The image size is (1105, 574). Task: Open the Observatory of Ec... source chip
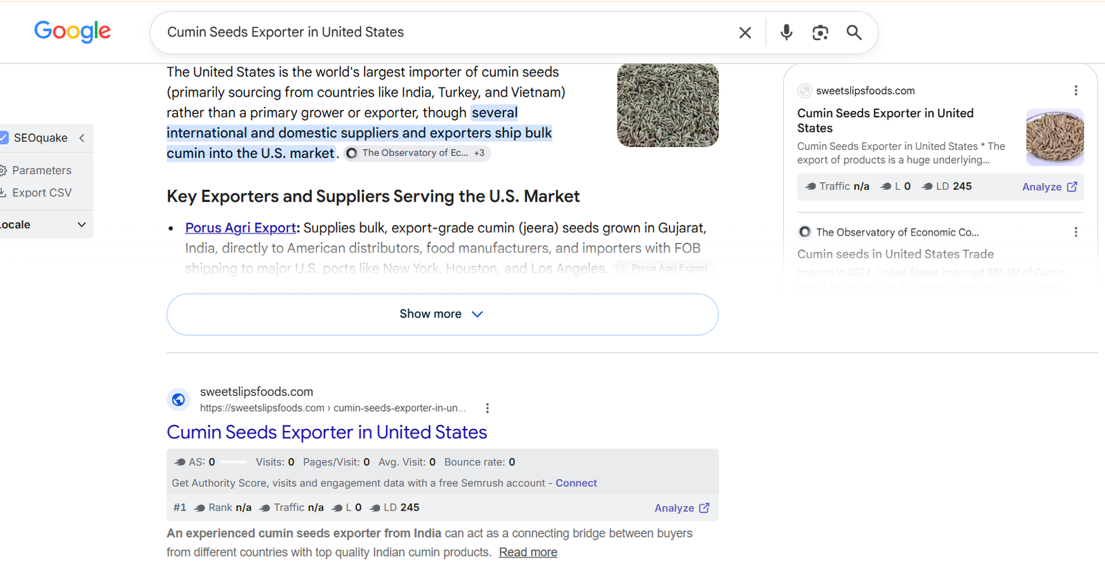(x=417, y=153)
